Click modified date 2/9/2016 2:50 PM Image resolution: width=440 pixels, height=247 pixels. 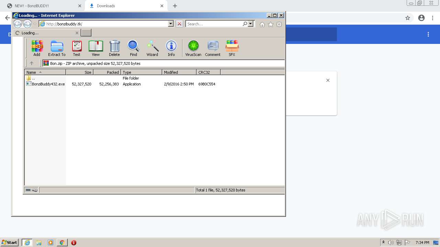[x=179, y=84]
